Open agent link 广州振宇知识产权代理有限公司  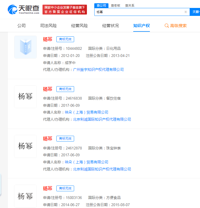(98, 70)
